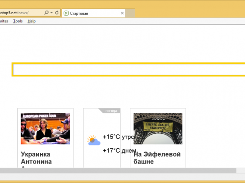
Task: Click the sun and cloud weather icon
Action: [94, 140]
